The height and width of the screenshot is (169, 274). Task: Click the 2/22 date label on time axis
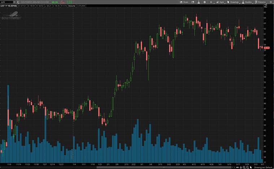click(x=134, y=164)
